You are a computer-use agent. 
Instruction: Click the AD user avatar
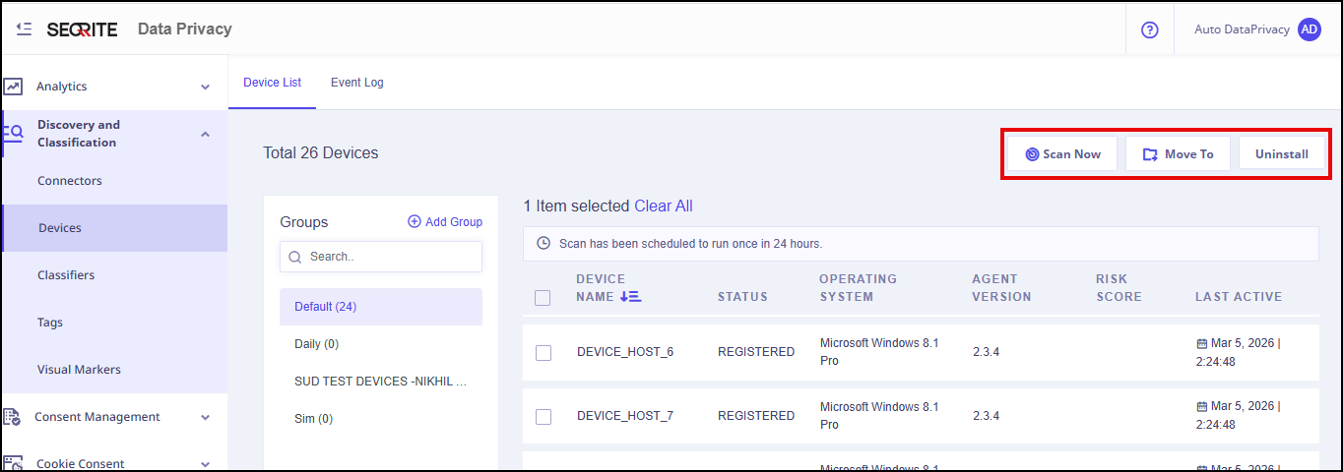pyautogui.click(x=1309, y=29)
